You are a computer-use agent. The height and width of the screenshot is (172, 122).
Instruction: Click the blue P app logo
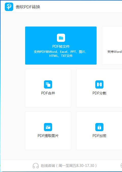(9, 7)
